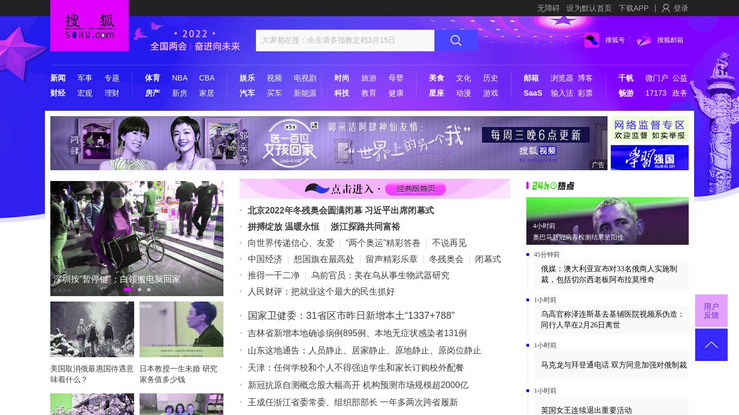739x415 pixels.
Task: Click the magnifier search button
Action: coord(456,41)
